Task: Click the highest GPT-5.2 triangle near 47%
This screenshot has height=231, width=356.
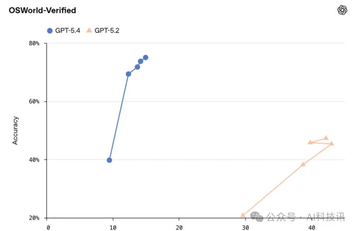Action: click(326, 138)
